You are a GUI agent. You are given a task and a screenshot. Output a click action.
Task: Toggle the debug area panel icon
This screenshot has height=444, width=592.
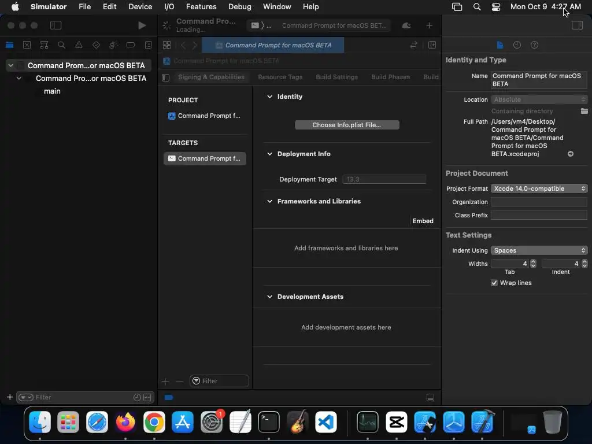point(430,397)
